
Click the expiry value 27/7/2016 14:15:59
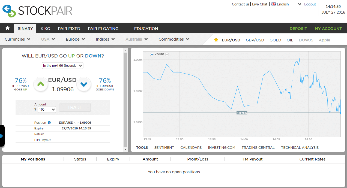pyautogui.click(x=76, y=128)
